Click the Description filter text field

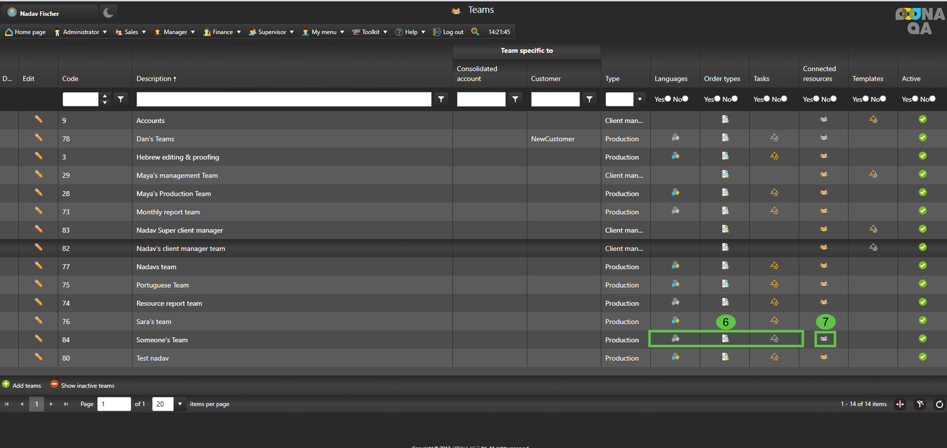pyautogui.click(x=283, y=99)
